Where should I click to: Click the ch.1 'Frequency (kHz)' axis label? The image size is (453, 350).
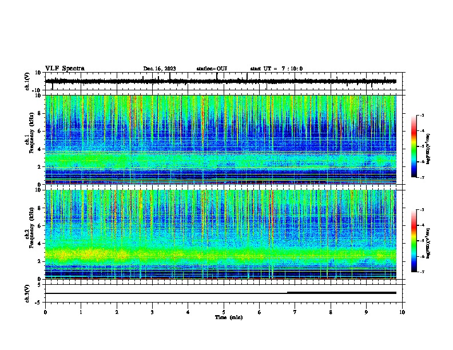click(x=31, y=133)
